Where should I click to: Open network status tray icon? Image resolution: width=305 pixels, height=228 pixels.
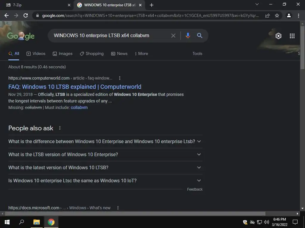[x=259, y=222]
